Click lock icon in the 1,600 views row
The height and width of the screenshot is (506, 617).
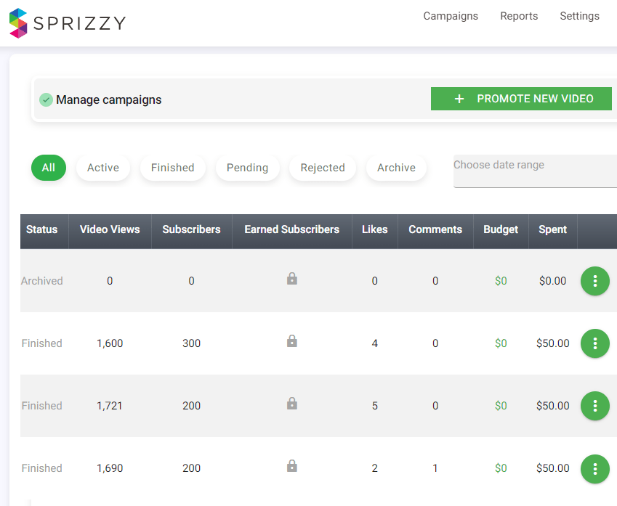(x=291, y=341)
